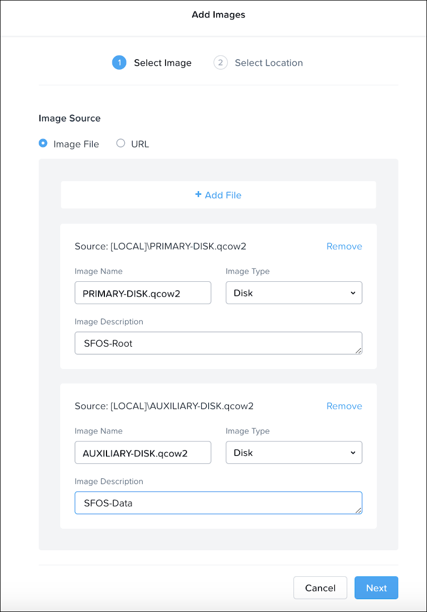Go to Select Image step

point(162,63)
